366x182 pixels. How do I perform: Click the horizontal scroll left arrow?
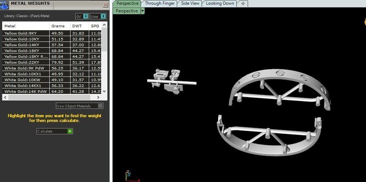[5, 97]
